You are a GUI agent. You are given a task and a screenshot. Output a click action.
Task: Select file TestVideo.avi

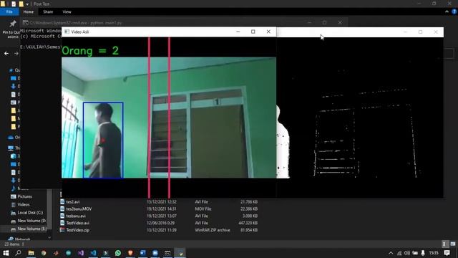(78, 223)
